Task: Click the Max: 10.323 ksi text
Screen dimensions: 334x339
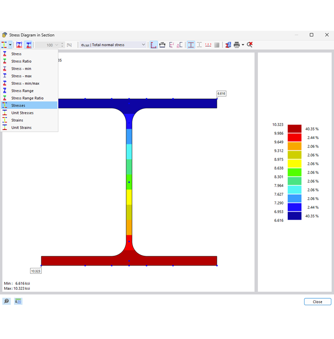Action: (17, 289)
